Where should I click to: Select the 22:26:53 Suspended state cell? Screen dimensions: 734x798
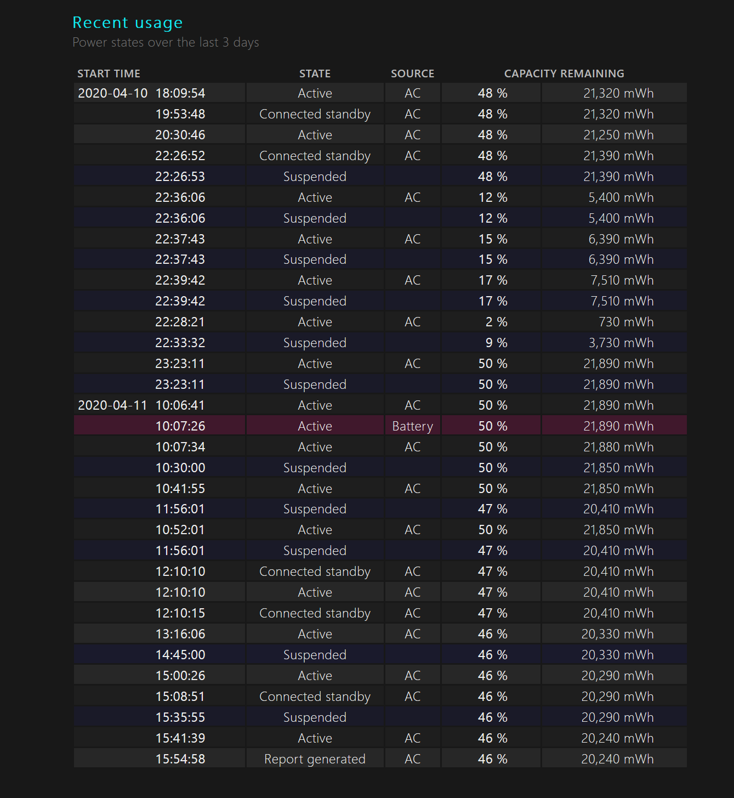click(x=315, y=177)
